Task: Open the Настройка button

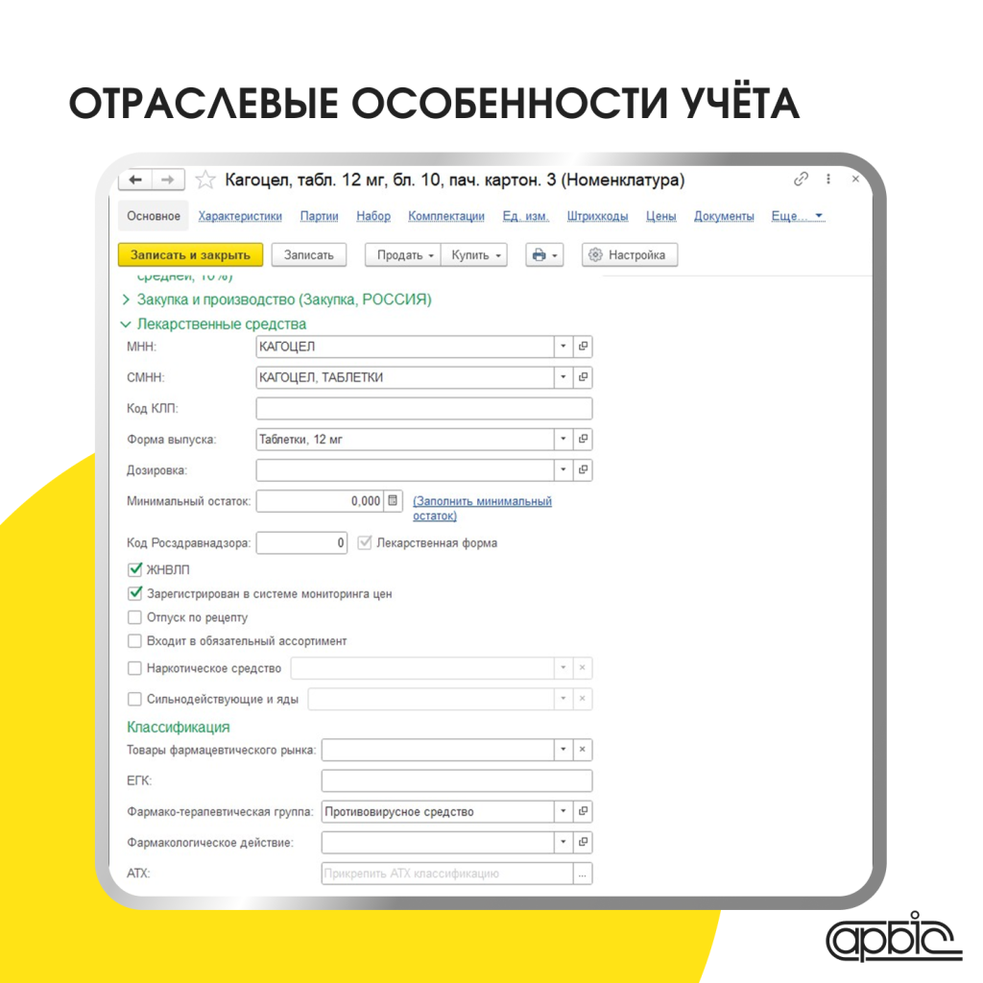Action: tap(630, 255)
